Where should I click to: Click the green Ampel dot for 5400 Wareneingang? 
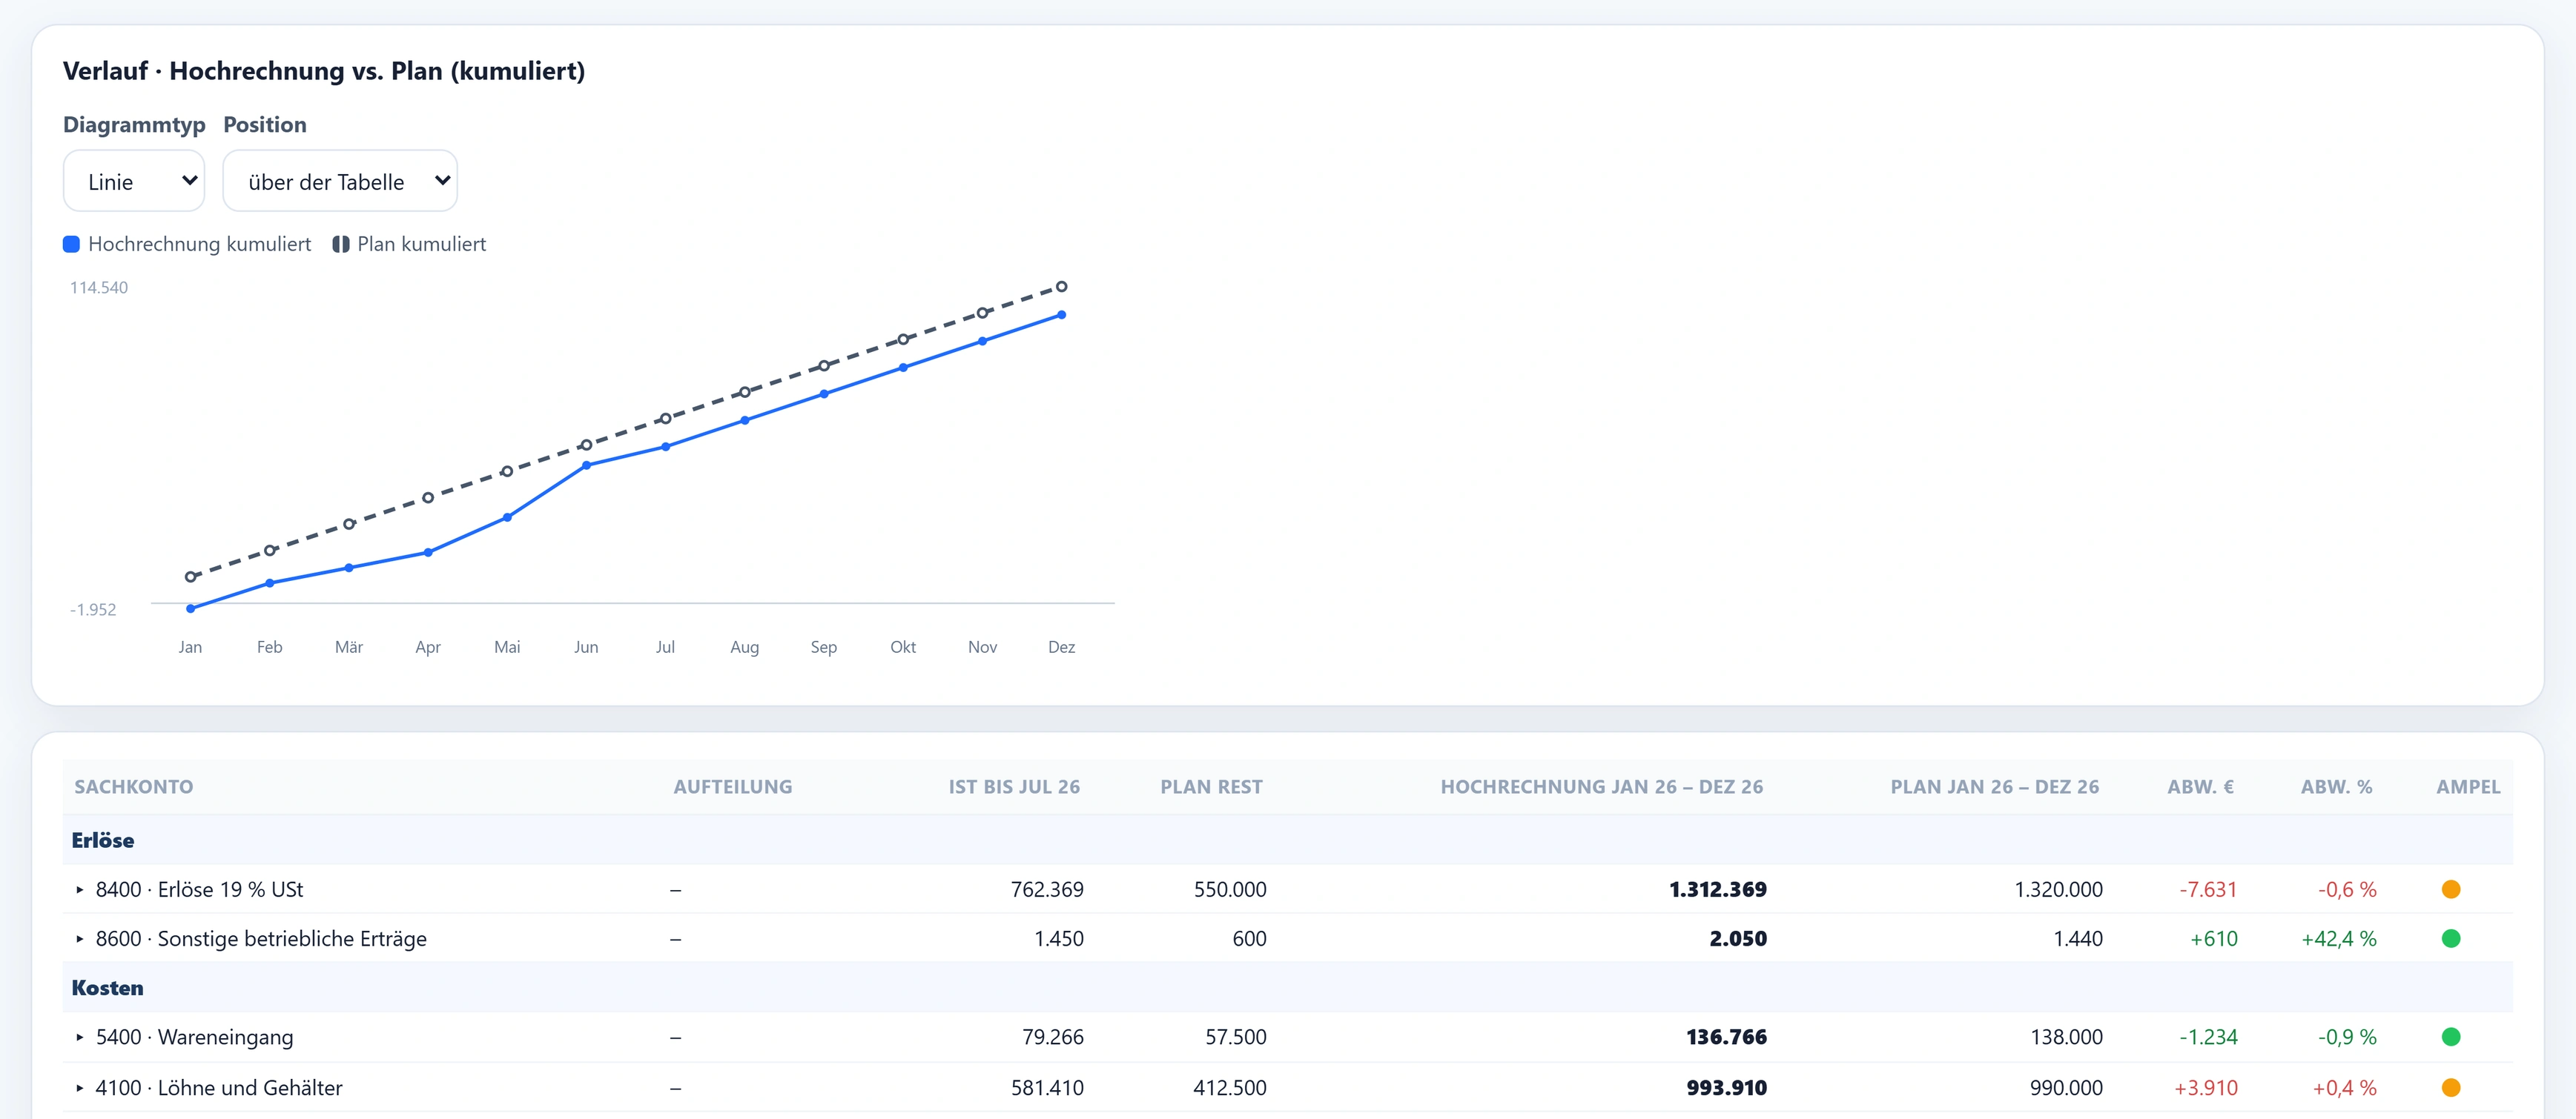coord(2450,1037)
